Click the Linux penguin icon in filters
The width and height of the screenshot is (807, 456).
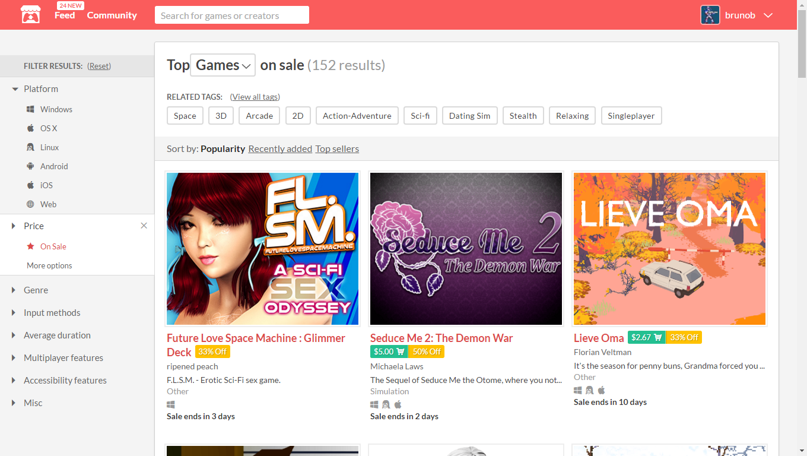(x=30, y=147)
